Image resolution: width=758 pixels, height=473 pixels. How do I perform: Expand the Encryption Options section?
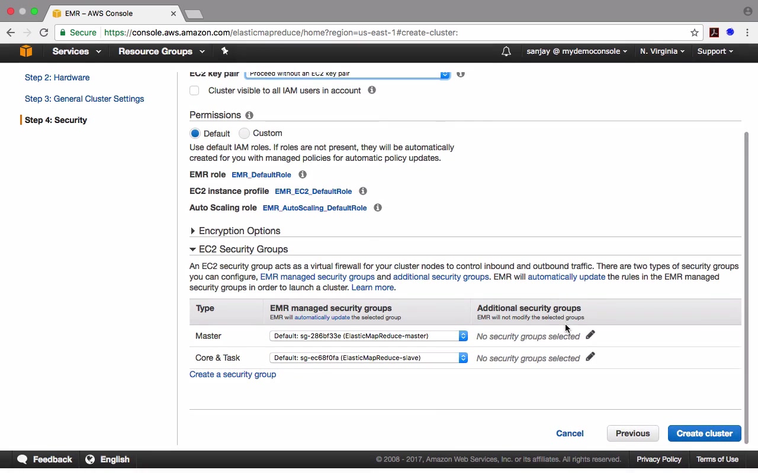[239, 231]
